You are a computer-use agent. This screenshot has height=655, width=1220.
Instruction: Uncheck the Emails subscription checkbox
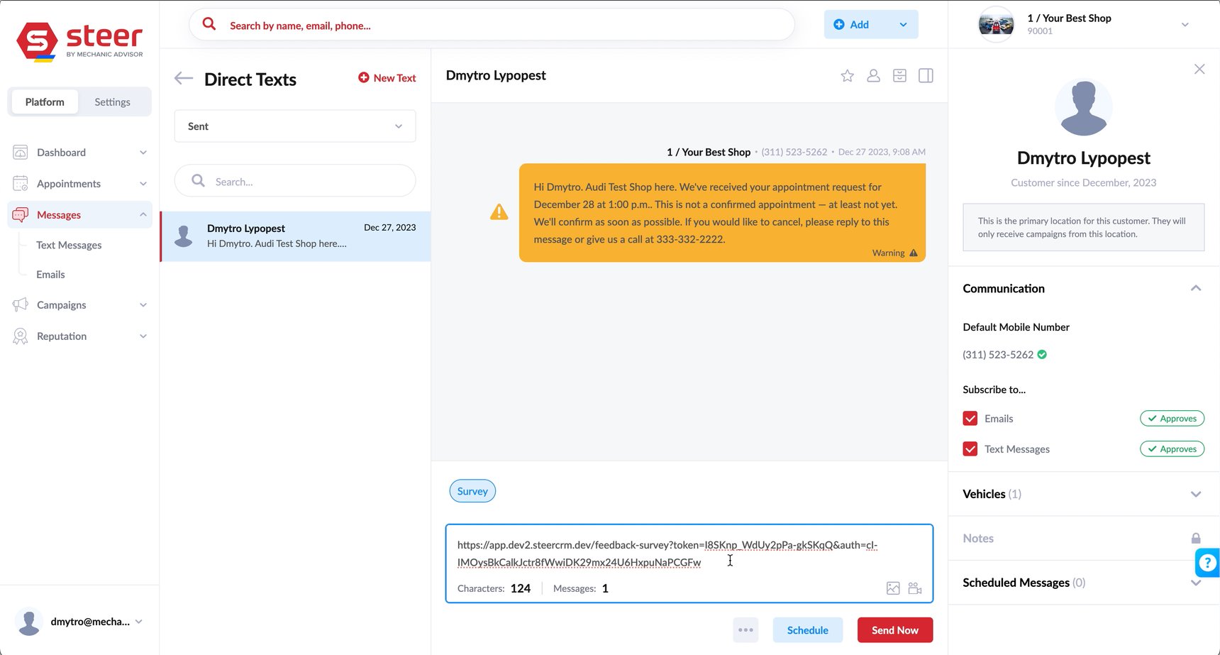pyautogui.click(x=970, y=418)
